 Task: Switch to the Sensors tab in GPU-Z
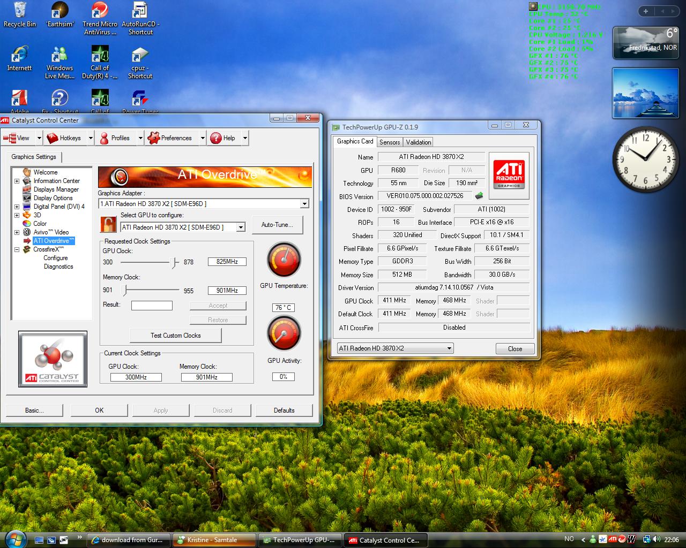click(390, 142)
